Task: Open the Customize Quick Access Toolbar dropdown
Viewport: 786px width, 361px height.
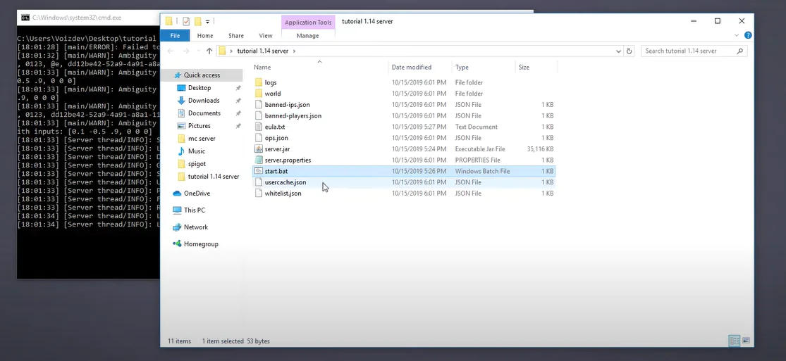Action: 208,22
